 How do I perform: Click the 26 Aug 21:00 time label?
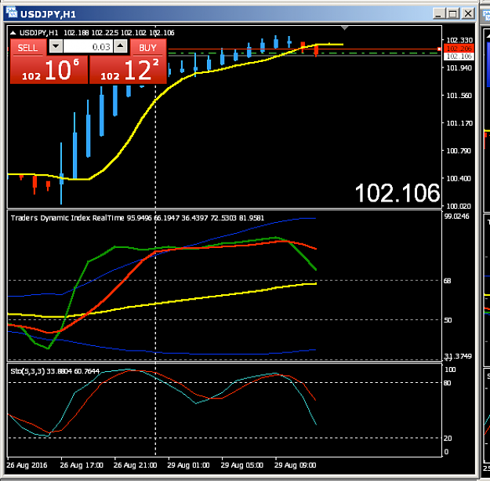[135, 465]
